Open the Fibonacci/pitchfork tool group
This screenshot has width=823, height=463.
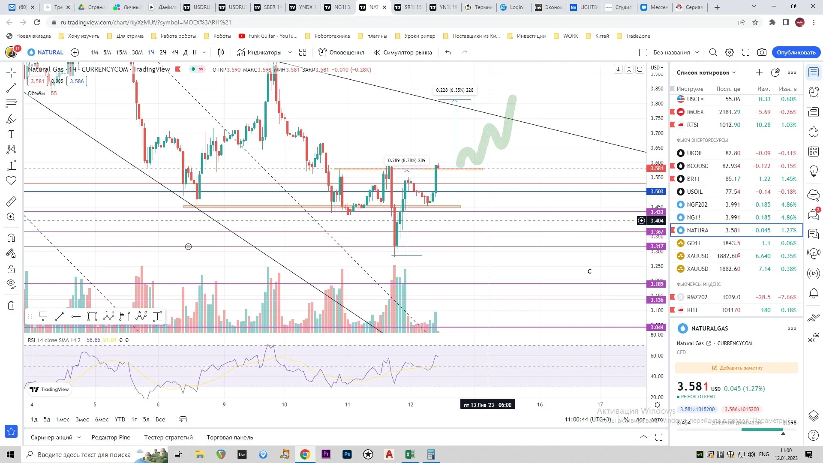click(x=11, y=103)
